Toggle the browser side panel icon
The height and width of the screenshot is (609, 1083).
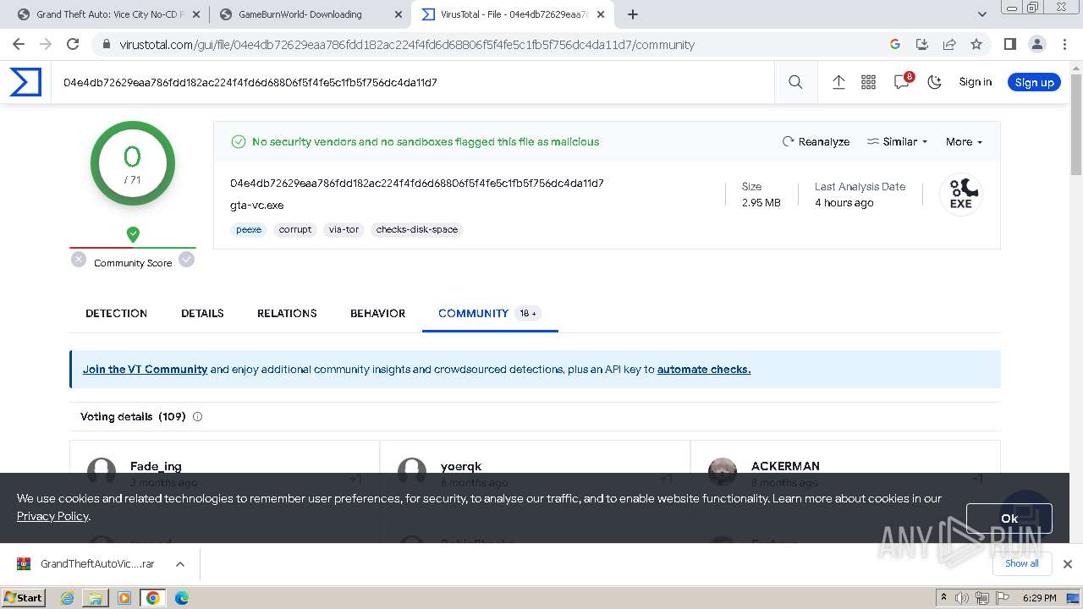[x=1010, y=44]
